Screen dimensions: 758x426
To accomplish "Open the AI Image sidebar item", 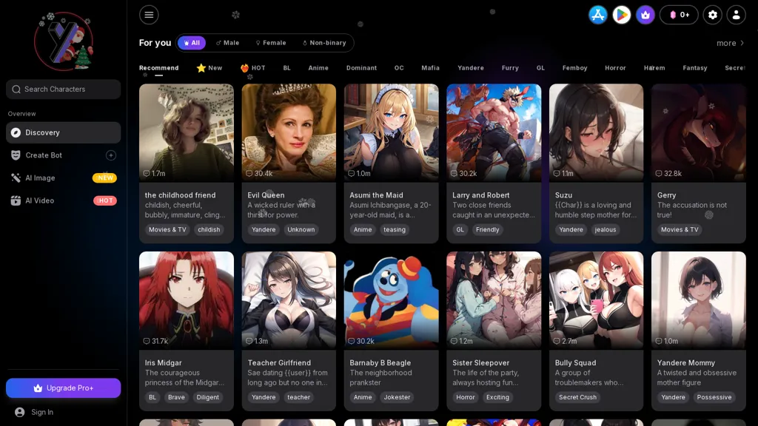I will 64,177.
